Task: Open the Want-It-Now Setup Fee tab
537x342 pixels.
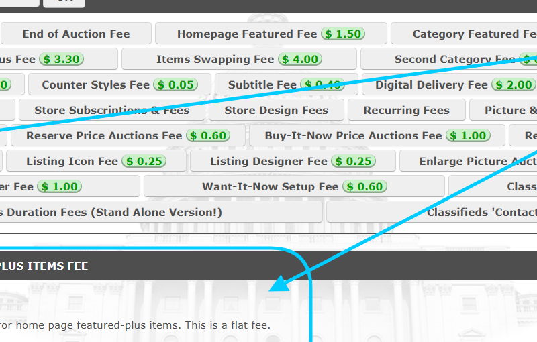Action: (294, 186)
